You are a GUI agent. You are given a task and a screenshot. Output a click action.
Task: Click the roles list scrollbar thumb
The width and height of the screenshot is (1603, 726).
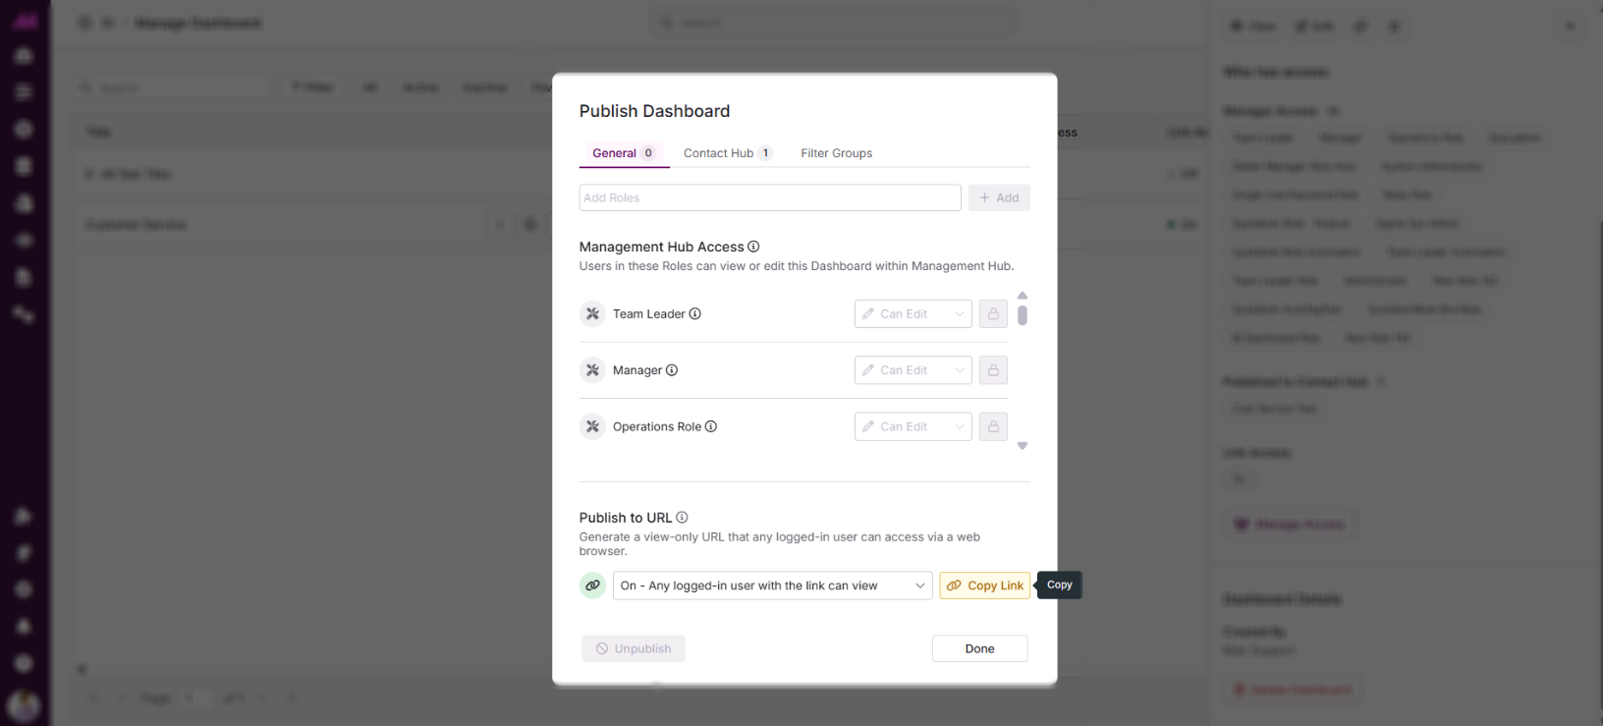(1023, 315)
